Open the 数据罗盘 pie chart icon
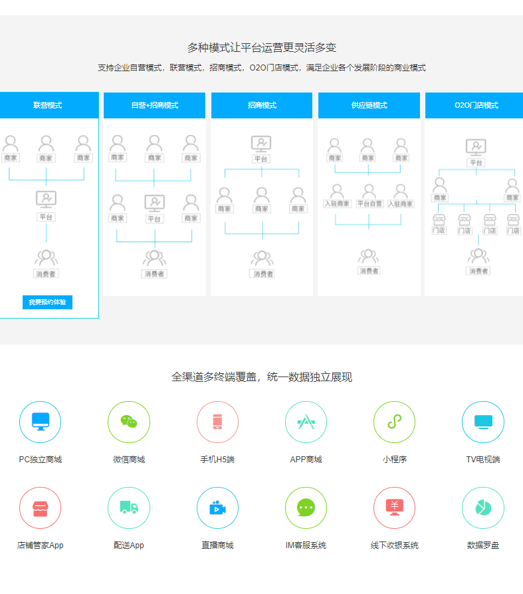Viewport: 523px width, 594px height. click(x=483, y=508)
